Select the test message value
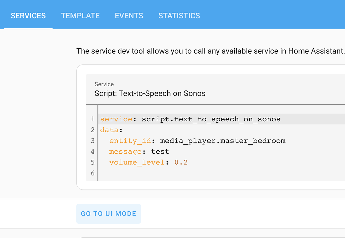This screenshot has height=238, width=345. 160,151
